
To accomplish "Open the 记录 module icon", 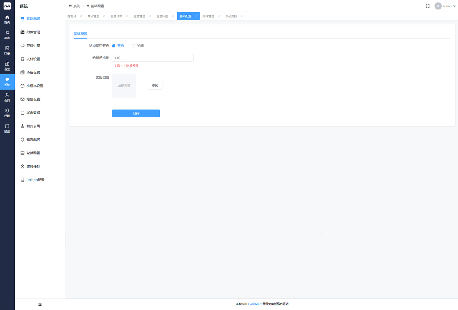I will [x=7, y=128].
